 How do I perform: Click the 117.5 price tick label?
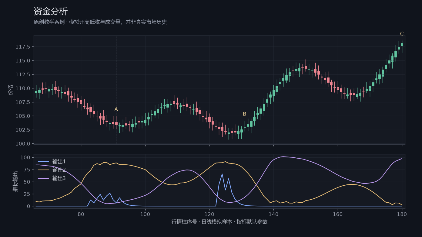pos(23,47)
